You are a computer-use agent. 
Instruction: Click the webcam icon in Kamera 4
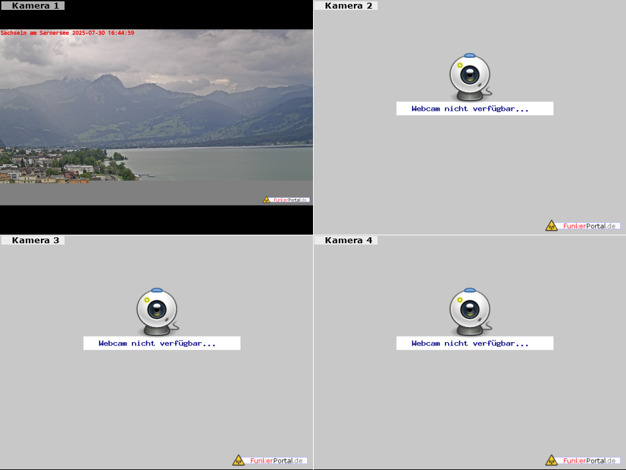(x=470, y=312)
